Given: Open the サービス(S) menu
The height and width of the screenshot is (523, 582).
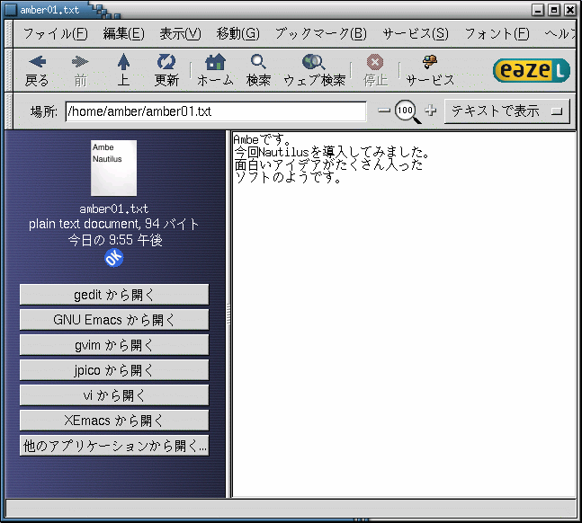Looking at the screenshot, I should [x=416, y=34].
